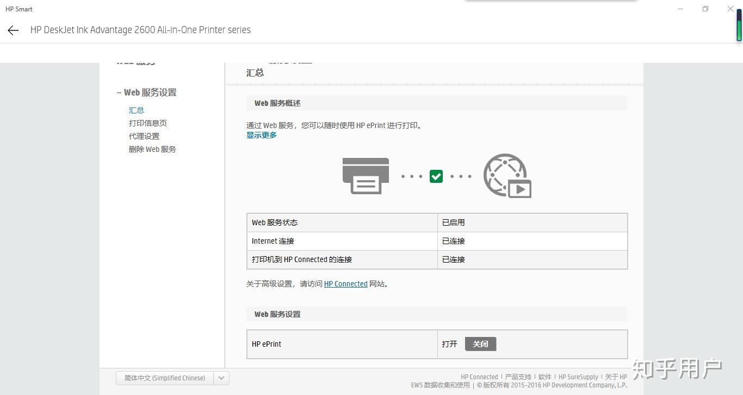
Task: Minimize the HP Smart window
Action: pos(681,9)
